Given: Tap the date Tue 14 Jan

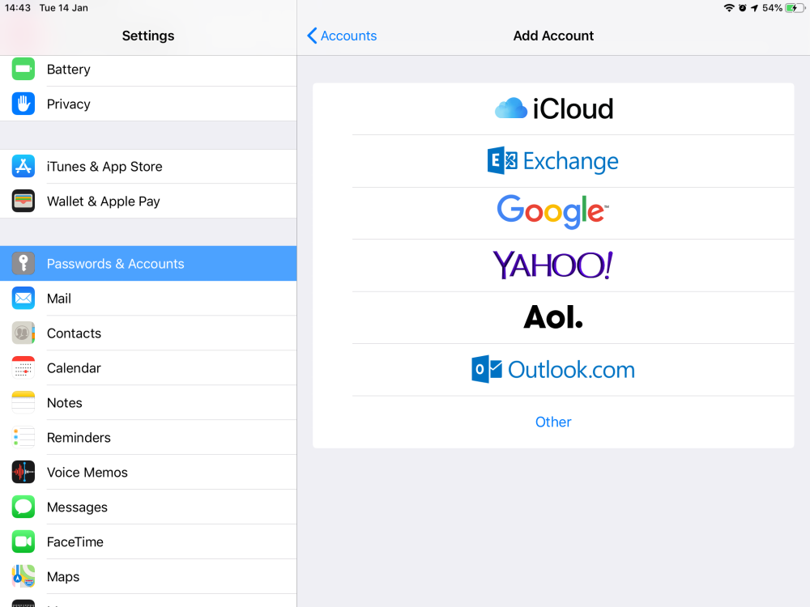Looking at the screenshot, I should point(63,8).
